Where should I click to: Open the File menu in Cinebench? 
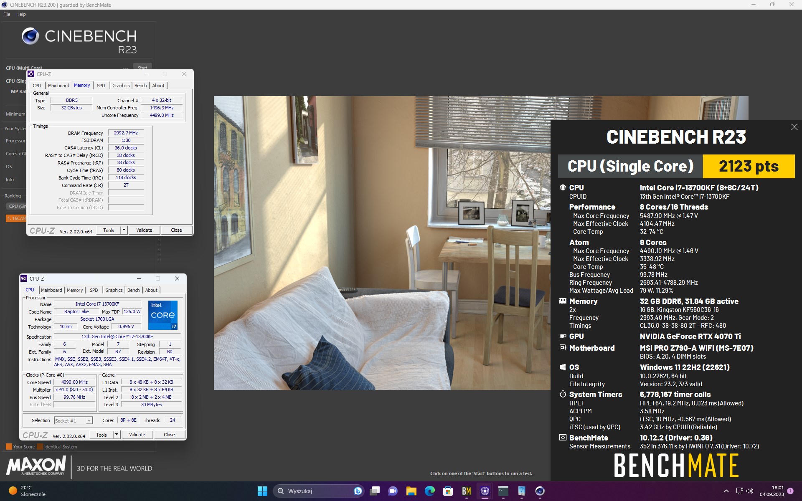pyautogui.click(x=7, y=14)
